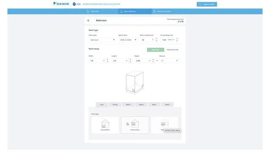Select the Wall B tab
The height and width of the screenshot is (152, 270).
pos(141,105)
